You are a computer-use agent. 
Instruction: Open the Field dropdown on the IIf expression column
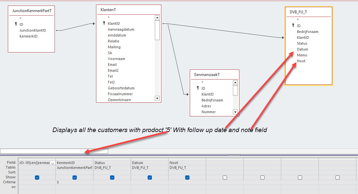pos(53,162)
